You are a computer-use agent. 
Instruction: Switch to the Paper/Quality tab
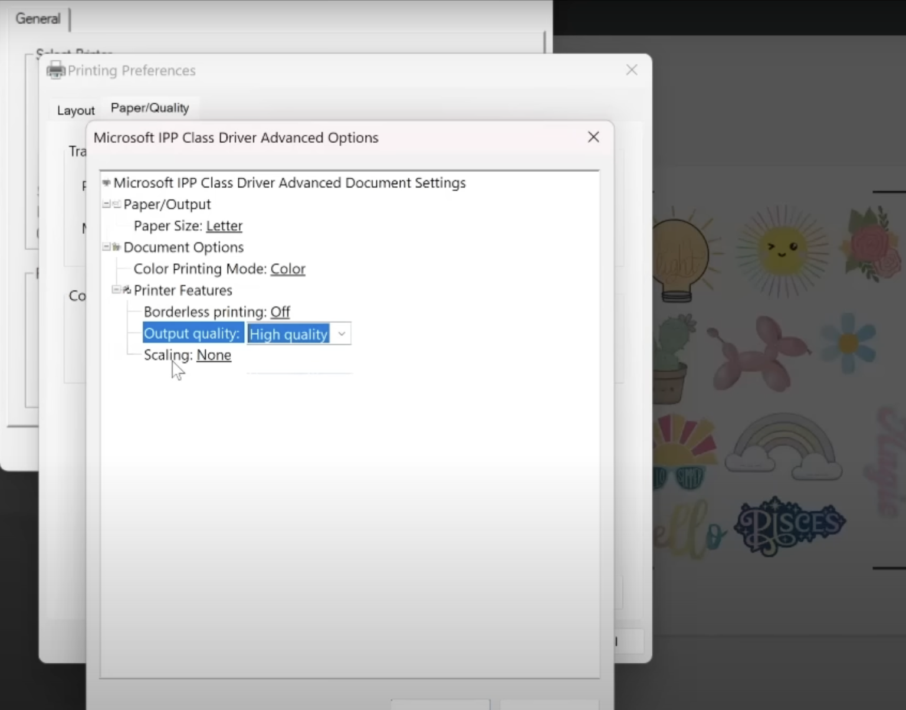150,108
